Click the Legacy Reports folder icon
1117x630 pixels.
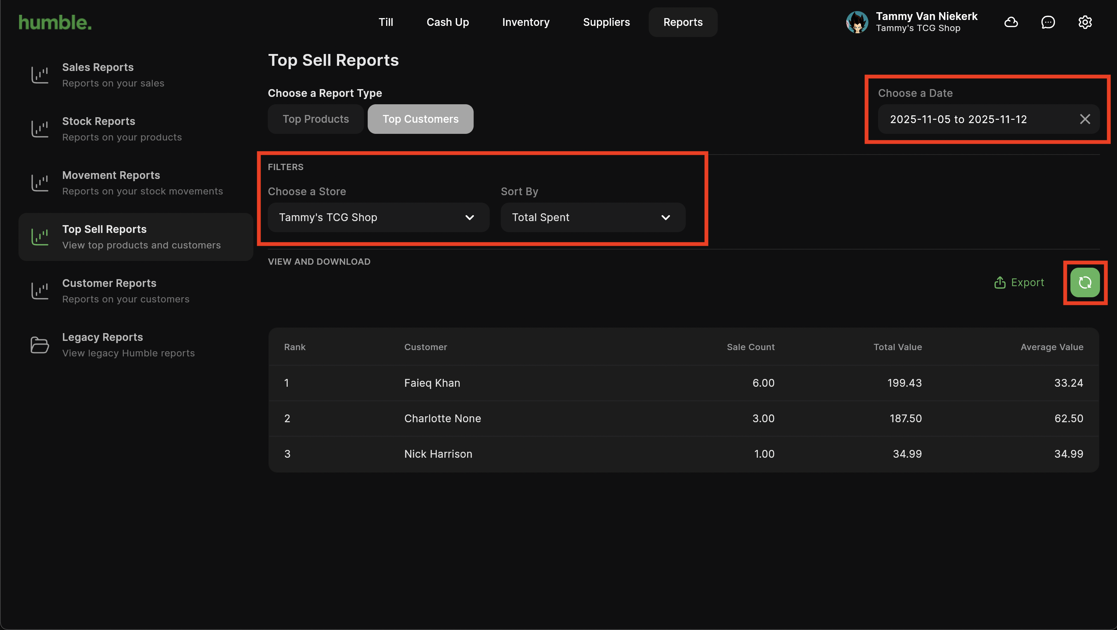(40, 345)
